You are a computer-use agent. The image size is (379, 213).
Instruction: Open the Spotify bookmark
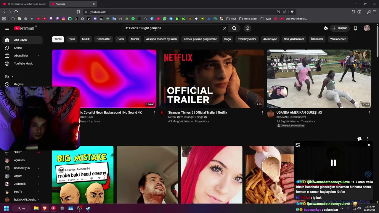click(133, 19)
